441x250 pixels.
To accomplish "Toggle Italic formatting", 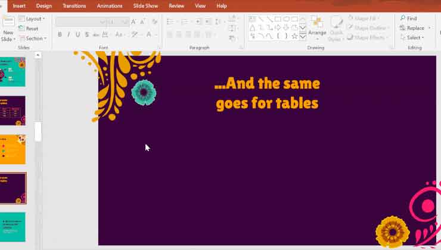I will tap(68, 35).
